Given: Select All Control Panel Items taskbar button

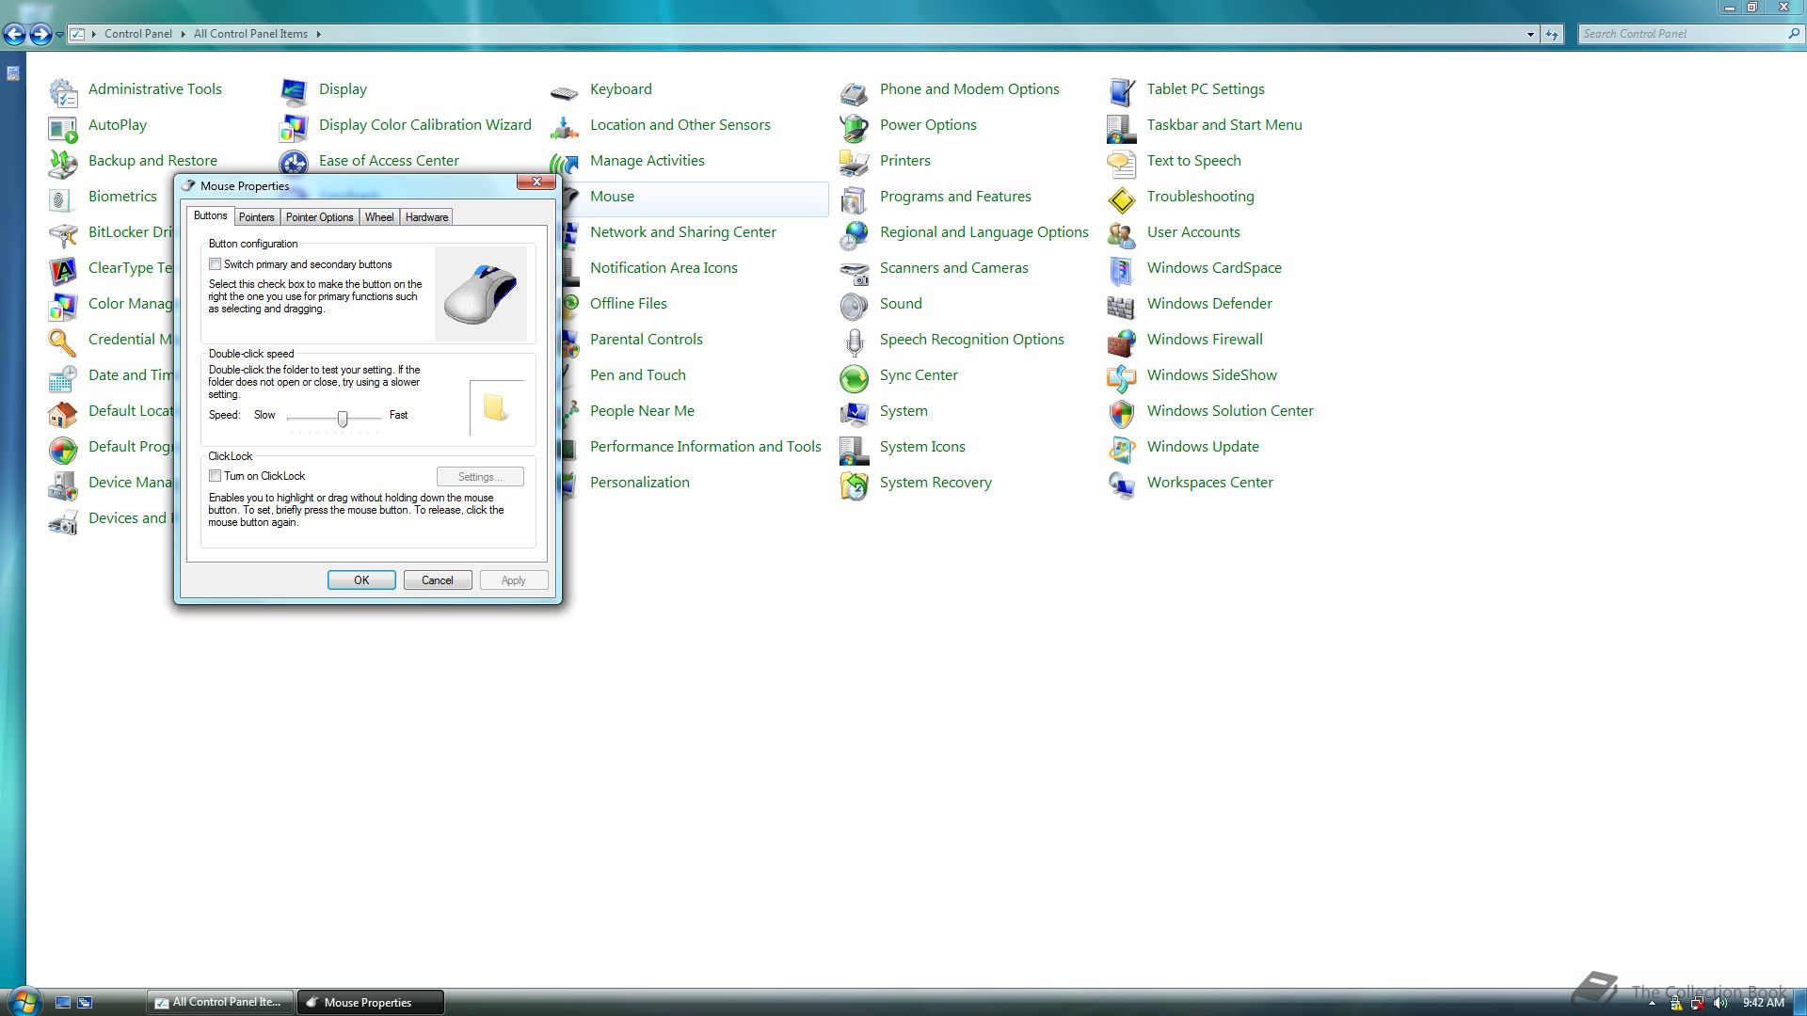Looking at the screenshot, I should pyautogui.click(x=220, y=1002).
